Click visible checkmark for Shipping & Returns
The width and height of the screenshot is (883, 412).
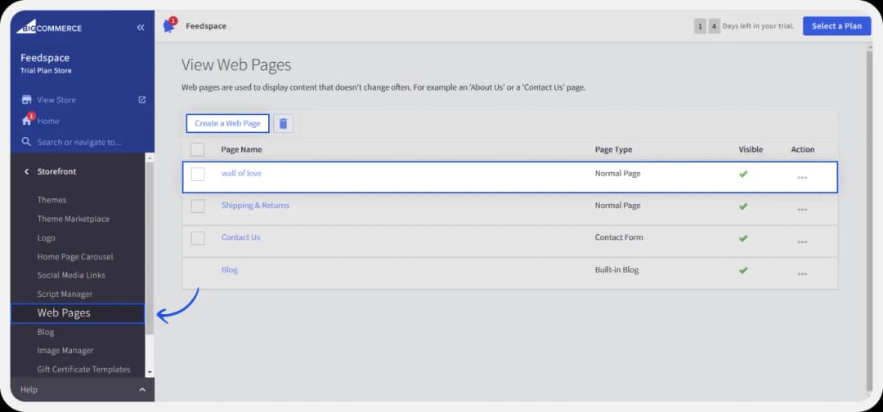coord(743,206)
